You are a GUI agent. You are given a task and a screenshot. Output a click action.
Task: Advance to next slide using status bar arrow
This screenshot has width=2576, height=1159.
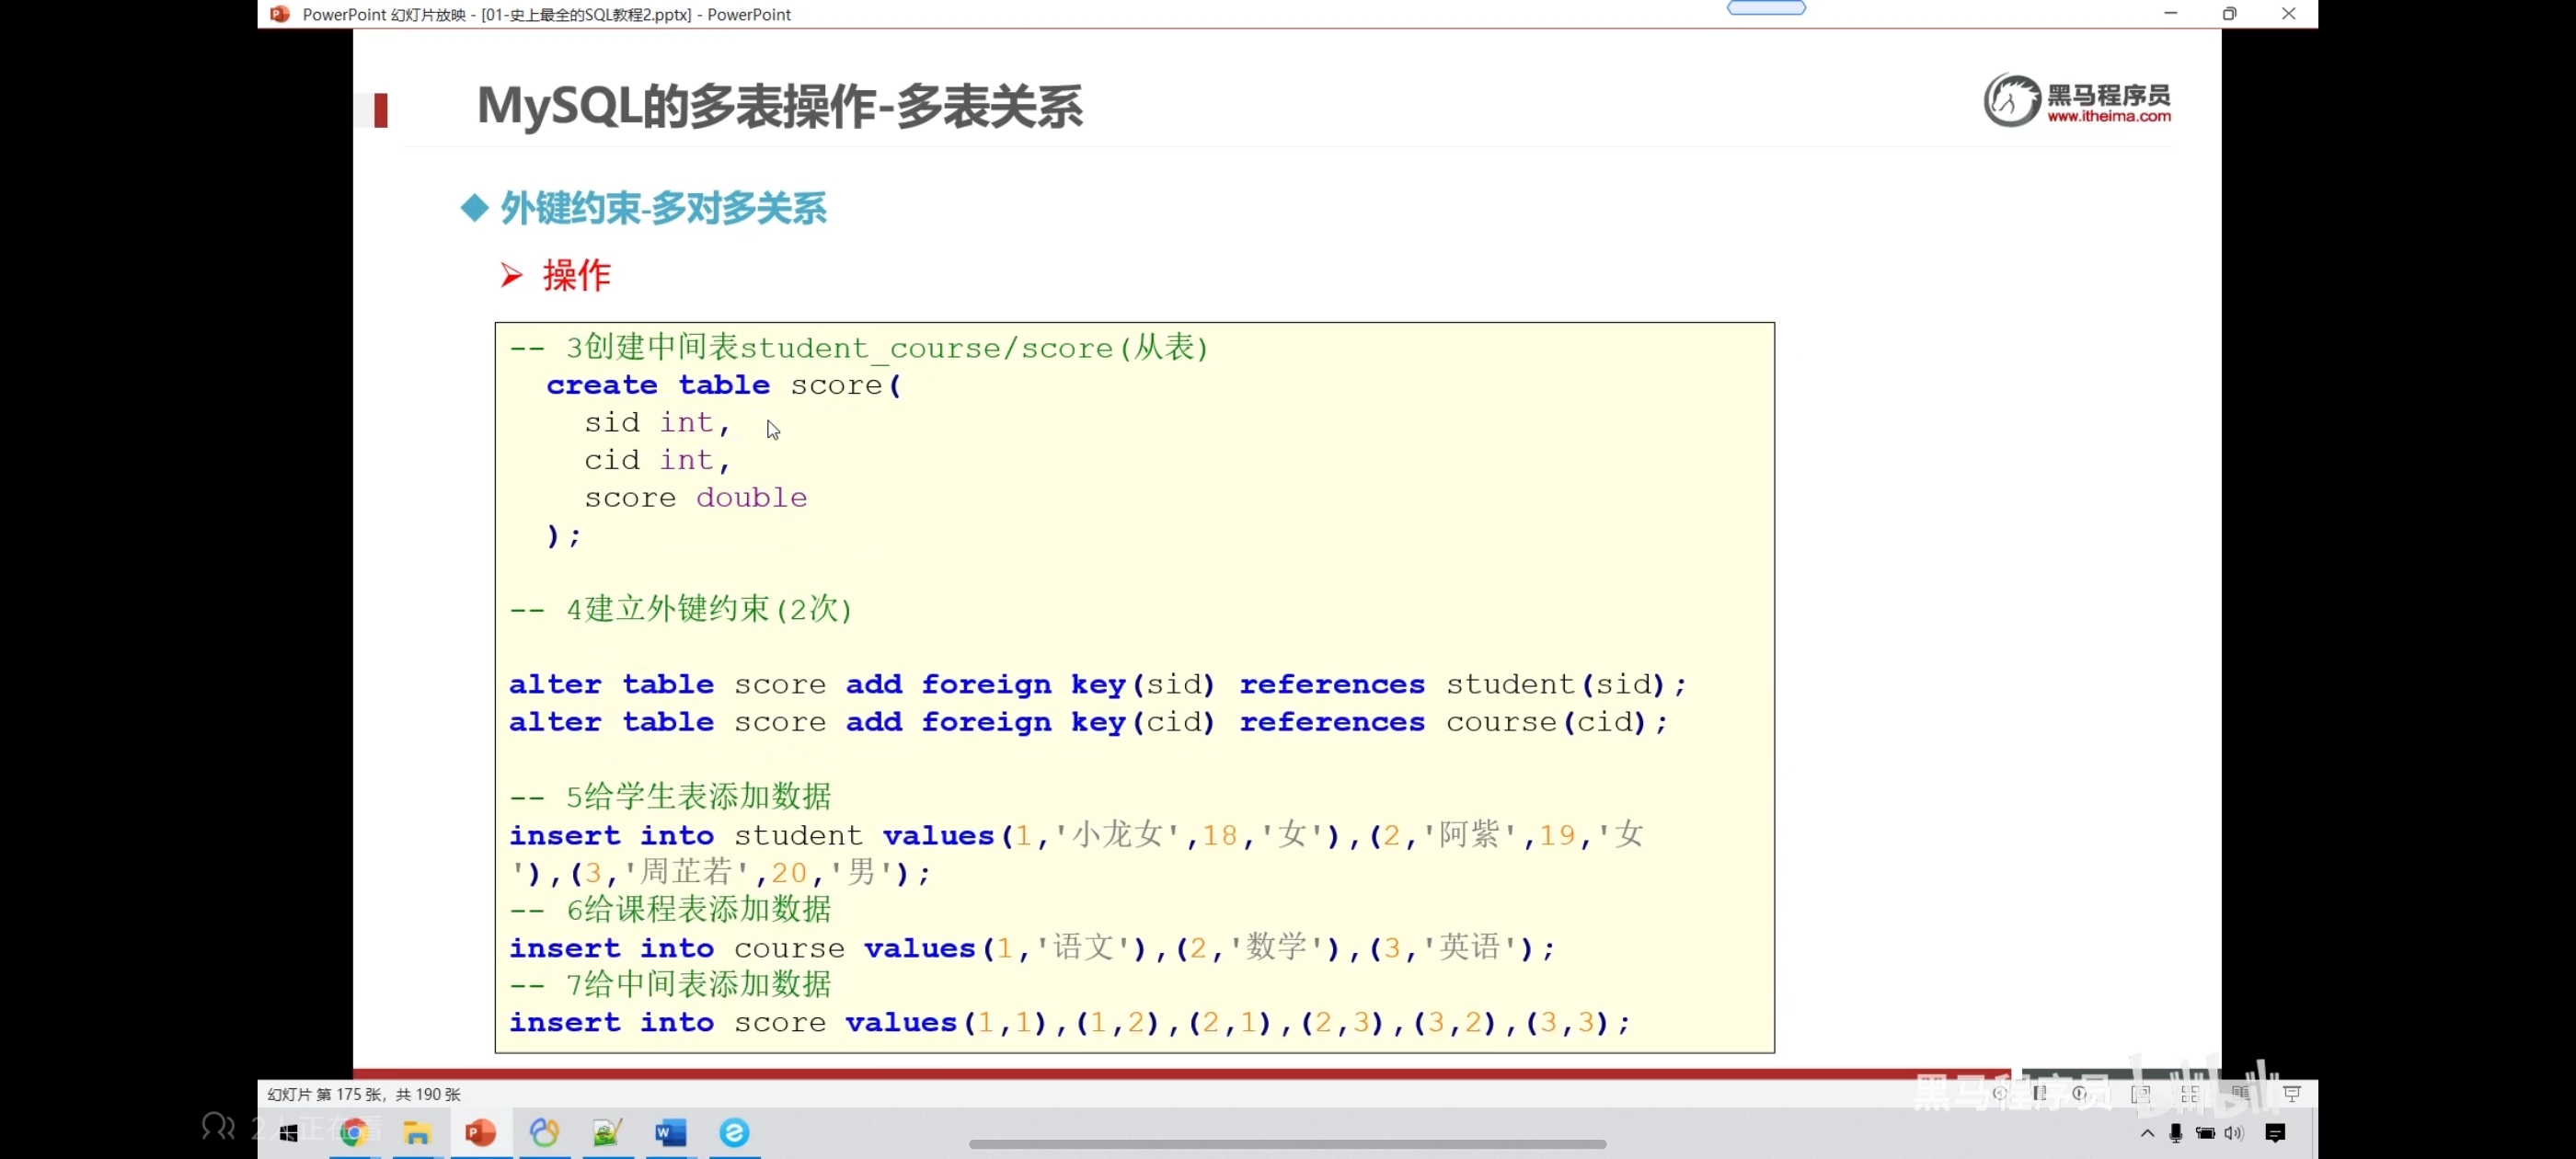tap(2079, 1093)
